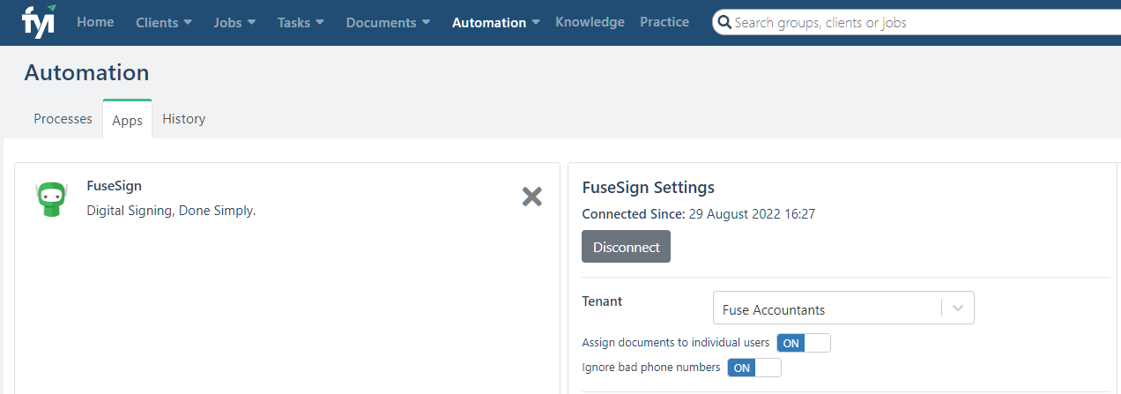1121x394 pixels.
Task: Click the search magnifier icon
Action: click(x=725, y=23)
